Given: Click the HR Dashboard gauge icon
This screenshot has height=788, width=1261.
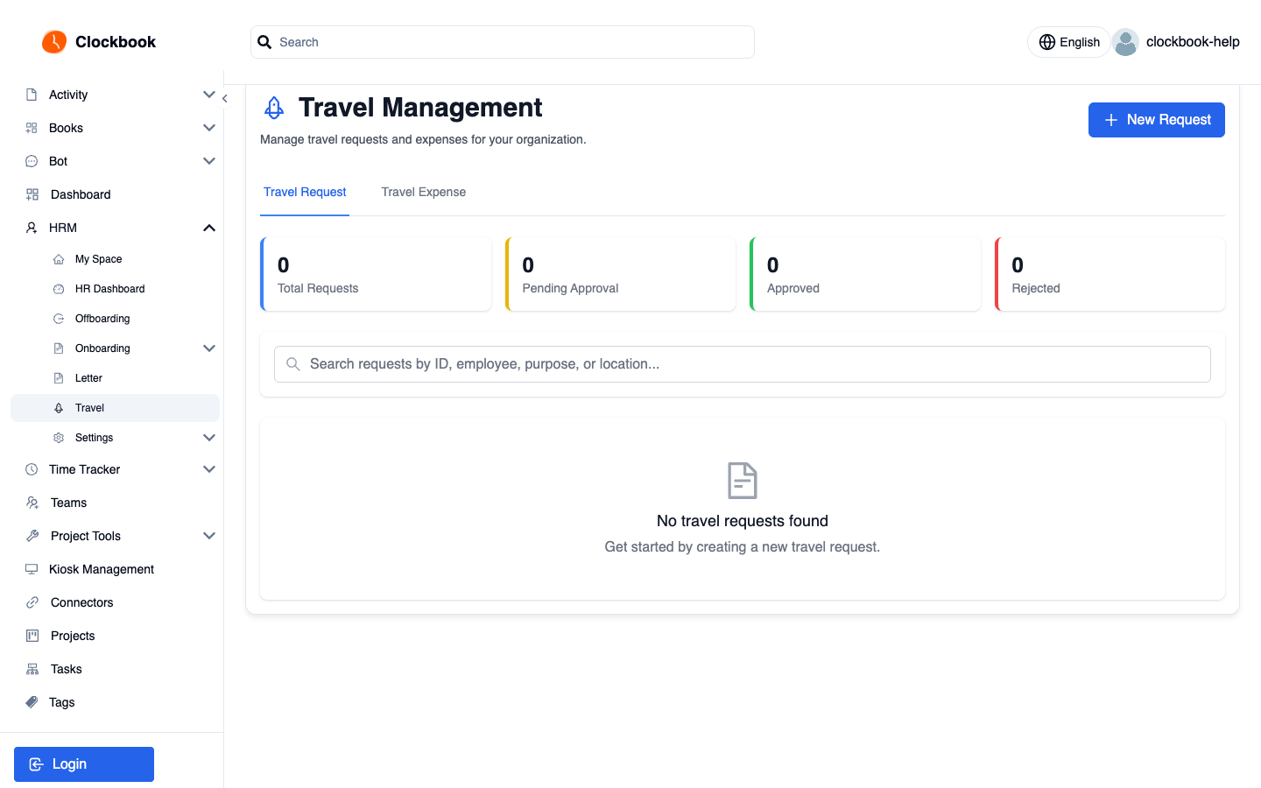Looking at the screenshot, I should click(x=59, y=289).
